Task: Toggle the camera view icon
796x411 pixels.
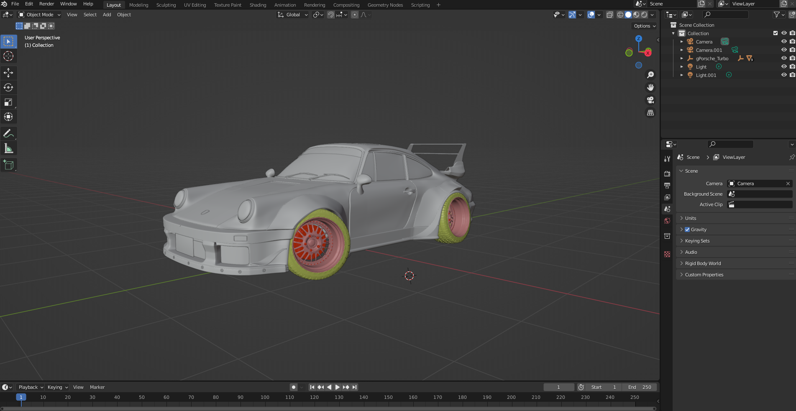Action: coord(650,100)
